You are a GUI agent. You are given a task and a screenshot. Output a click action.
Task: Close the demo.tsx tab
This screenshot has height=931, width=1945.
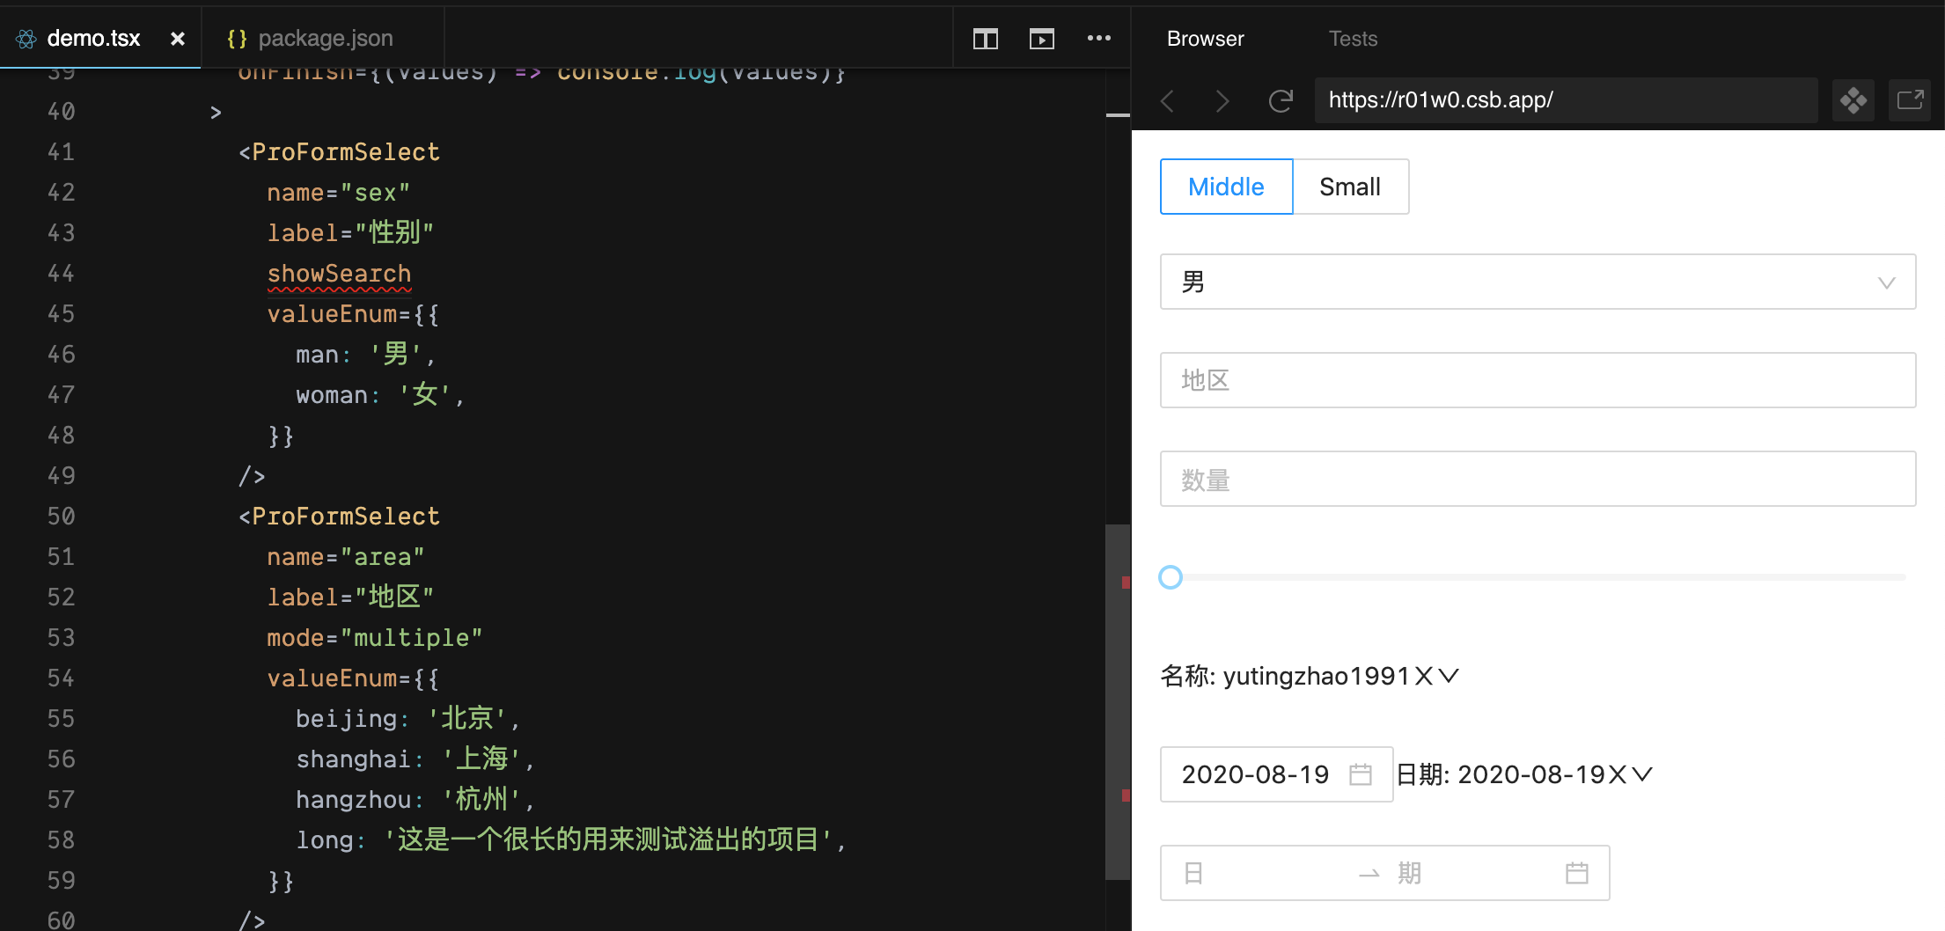178,38
